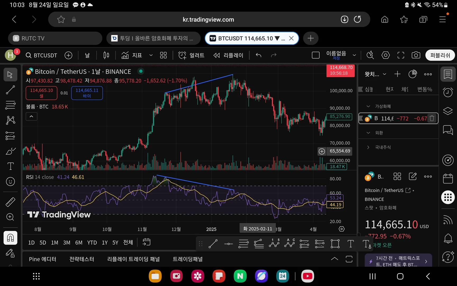
Task: Select the YTD time range
Action: (92, 243)
